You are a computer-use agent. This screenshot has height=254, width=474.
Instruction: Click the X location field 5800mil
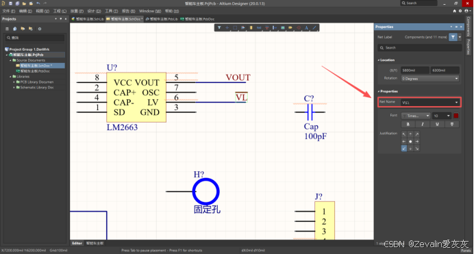pyautogui.click(x=415, y=70)
